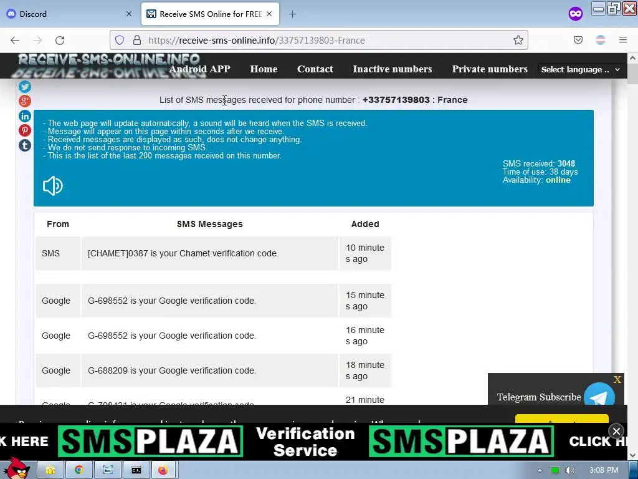Screen dimensions: 638x479
Task: Go back with browser back arrow
Action: tap(15, 41)
